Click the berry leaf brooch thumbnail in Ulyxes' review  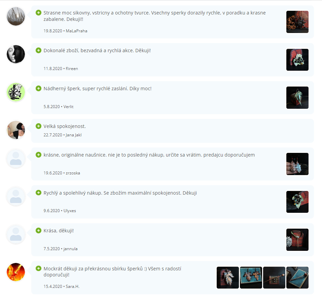click(297, 202)
